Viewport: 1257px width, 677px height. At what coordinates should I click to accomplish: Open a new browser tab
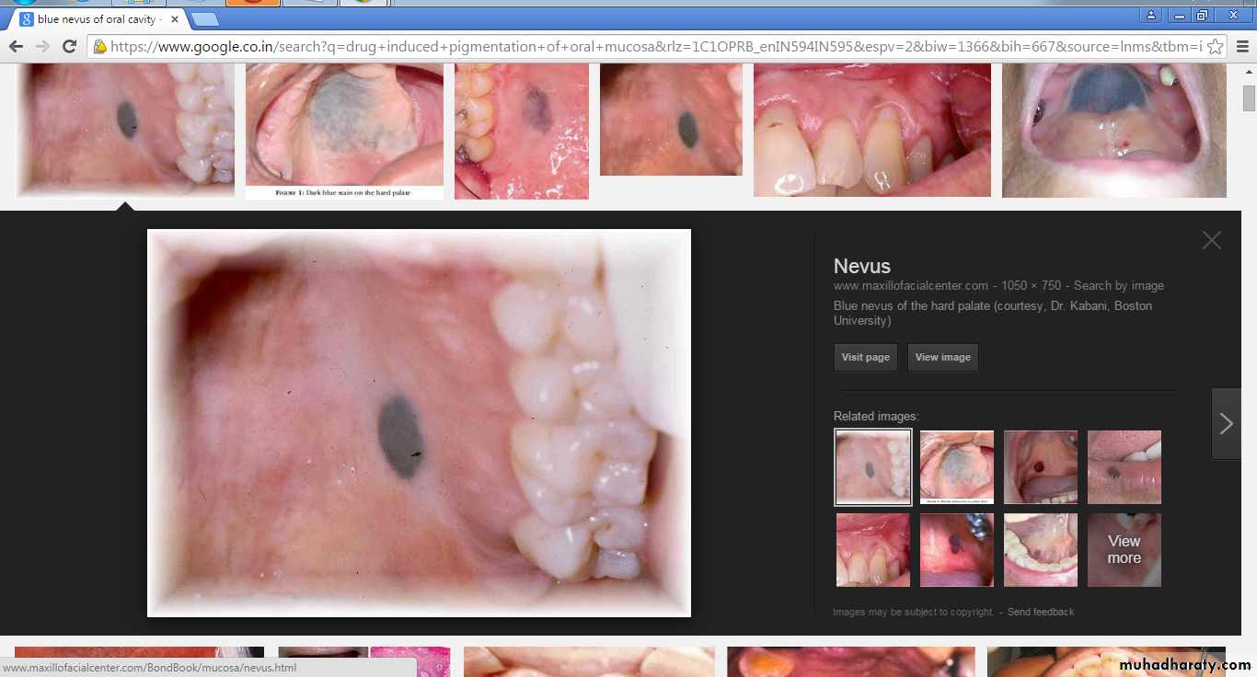click(204, 19)
